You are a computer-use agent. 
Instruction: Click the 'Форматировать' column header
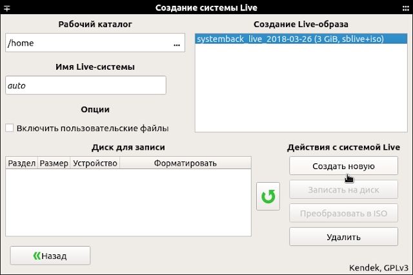185,163
